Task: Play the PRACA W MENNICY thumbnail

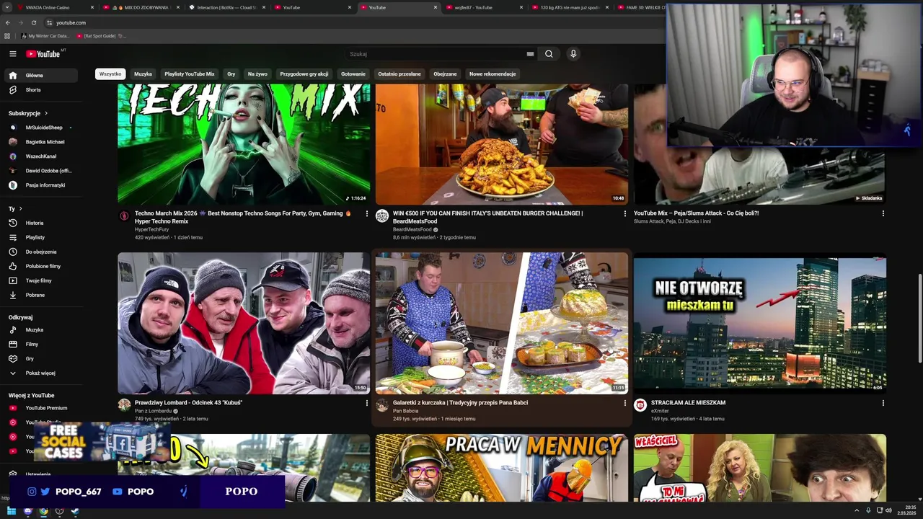Action: 502,468
